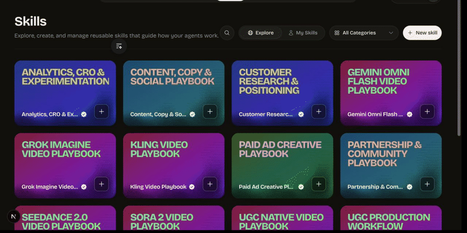Screen dimensions: 467x233
Task: Add the Paid Ad Creative Playbook skill
Action: coord(319,184)
